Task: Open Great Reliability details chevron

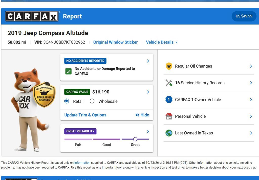Action: (148, 131)
